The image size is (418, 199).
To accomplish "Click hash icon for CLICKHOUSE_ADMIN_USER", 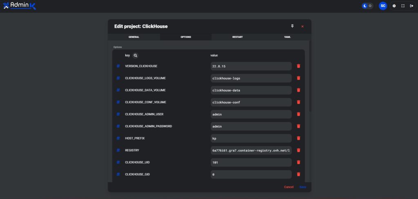I will tap(118, 114).
